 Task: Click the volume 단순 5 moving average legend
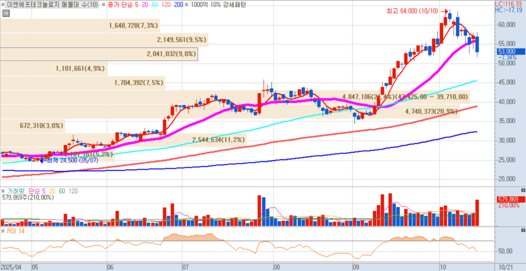coord(38,191)
